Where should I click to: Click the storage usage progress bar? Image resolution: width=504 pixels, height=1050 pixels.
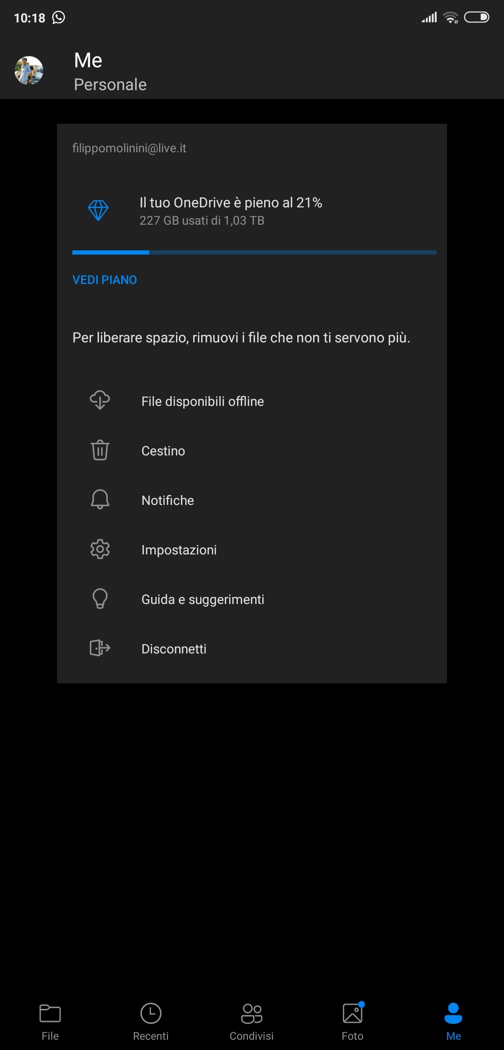click(x=254, y=252)
